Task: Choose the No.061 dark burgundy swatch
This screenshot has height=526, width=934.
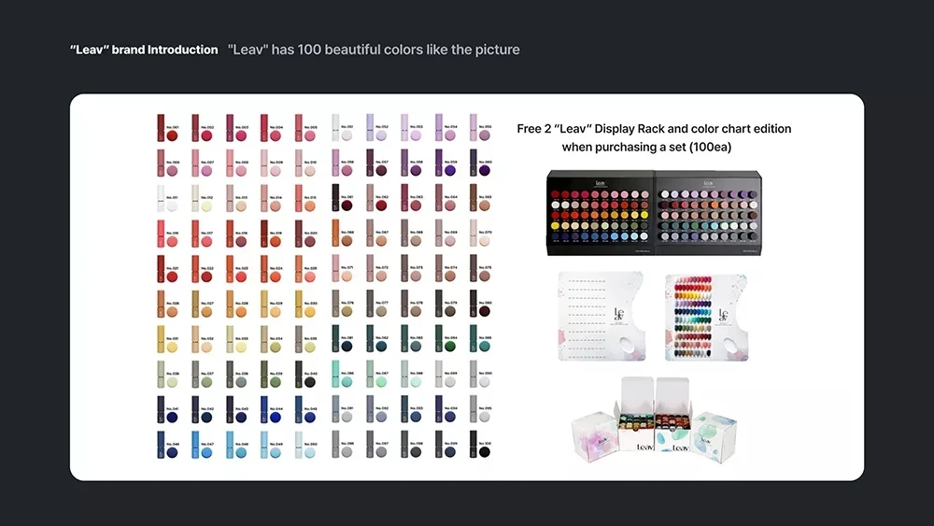Action: (x=347, y=206)
